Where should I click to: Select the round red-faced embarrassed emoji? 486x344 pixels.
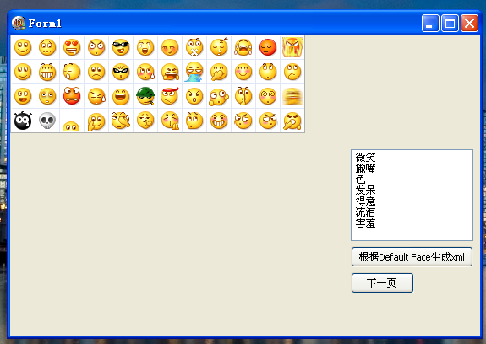pyautogui.click(x=268, y=47)
